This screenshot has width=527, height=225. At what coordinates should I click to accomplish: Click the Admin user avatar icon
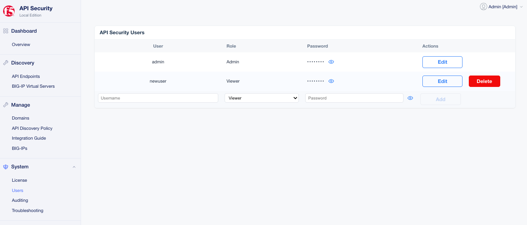(483, 7)
